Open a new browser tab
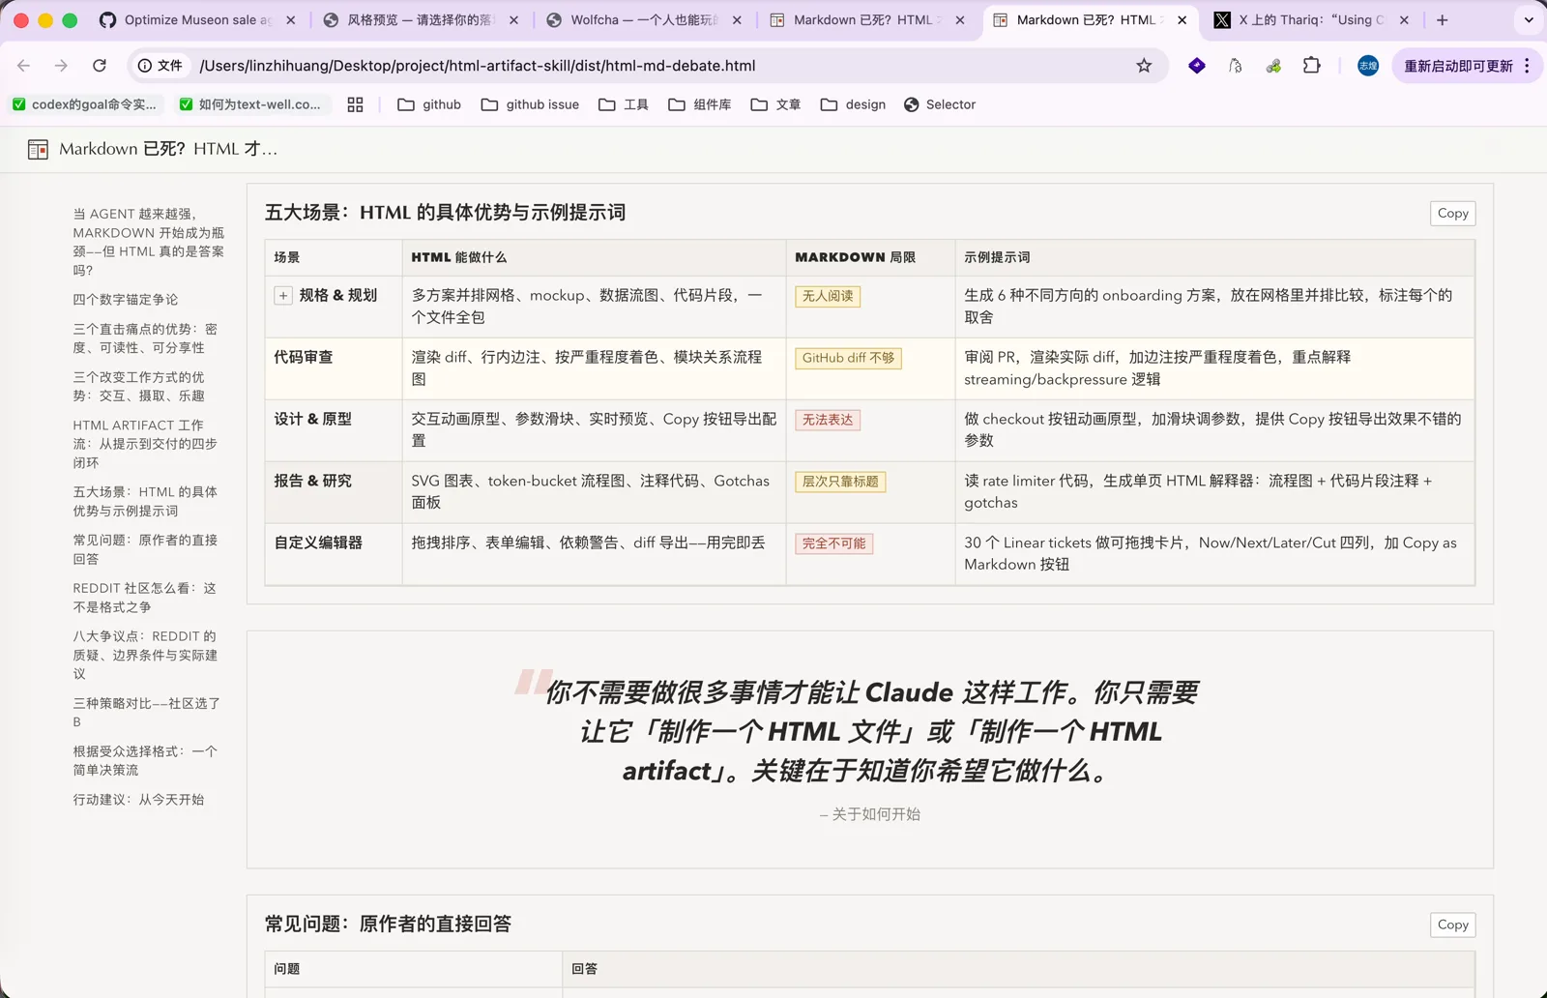The height and width of the screenshot is (998, 1547). (1443, 19)
